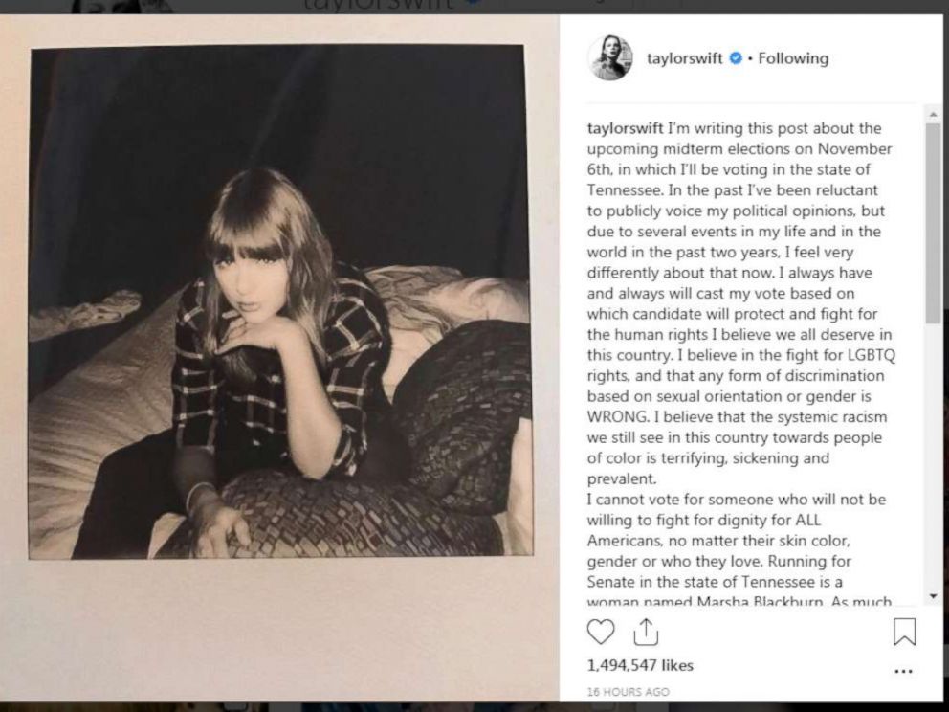Click the caption scrollbar thumb

(x=933, y=220)
